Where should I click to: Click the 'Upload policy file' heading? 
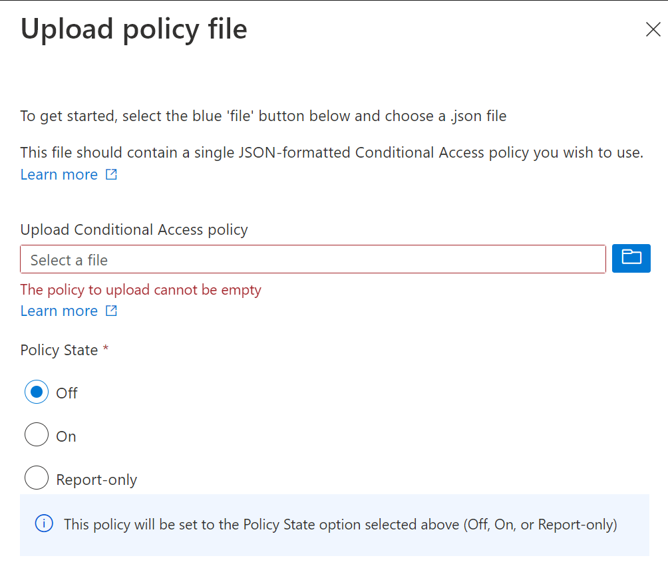click(x=134, y=30)
